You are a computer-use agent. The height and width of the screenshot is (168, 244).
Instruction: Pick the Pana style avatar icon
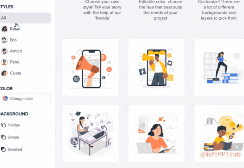(4, 62)
